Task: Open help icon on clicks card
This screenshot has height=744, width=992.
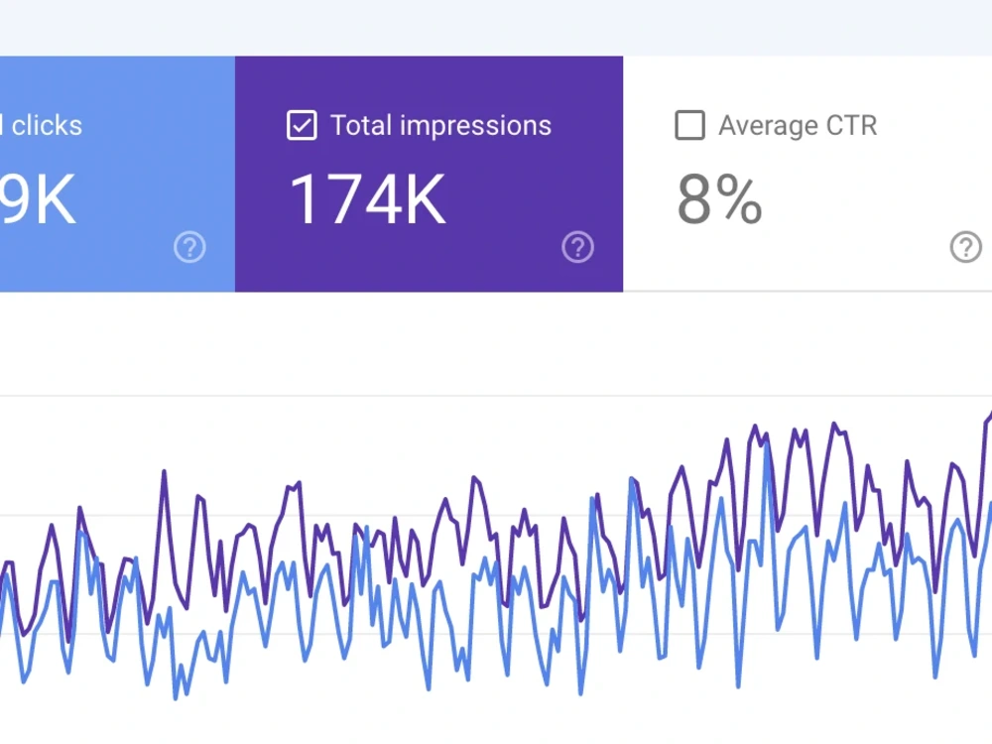Action: pos(189,247)
